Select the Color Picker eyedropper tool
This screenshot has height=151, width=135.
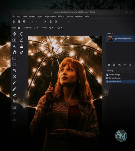14,114
